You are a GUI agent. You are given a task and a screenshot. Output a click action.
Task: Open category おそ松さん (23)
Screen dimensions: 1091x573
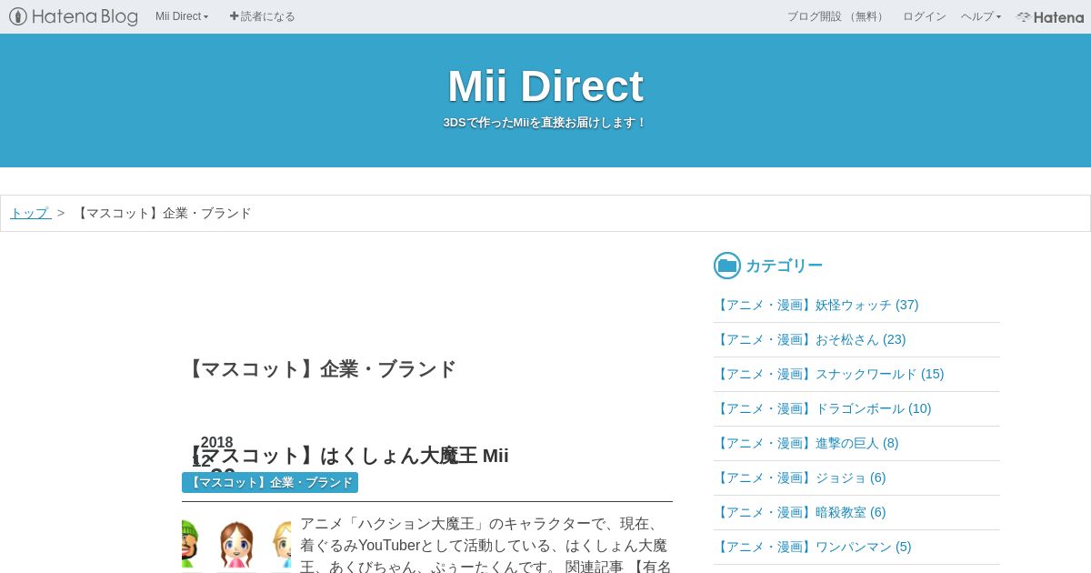point(810,339)
